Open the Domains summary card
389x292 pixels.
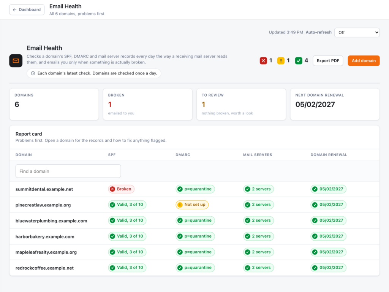pos(54,104)
